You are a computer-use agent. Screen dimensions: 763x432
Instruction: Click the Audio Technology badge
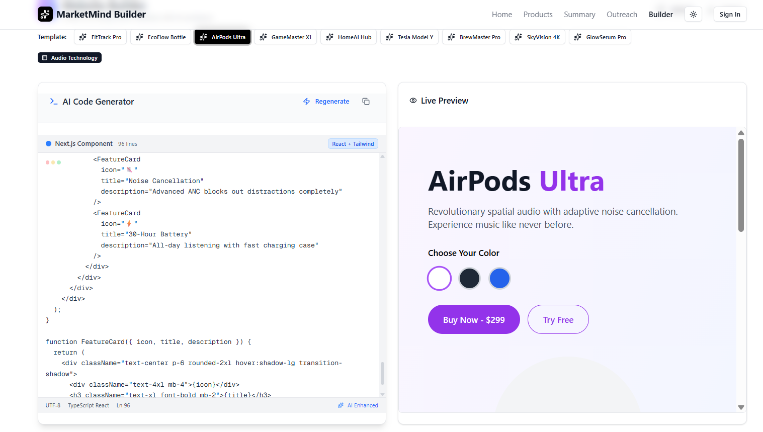pos(69,58)
